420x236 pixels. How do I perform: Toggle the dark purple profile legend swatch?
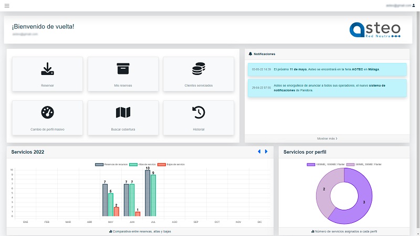(x=310, y=165)
